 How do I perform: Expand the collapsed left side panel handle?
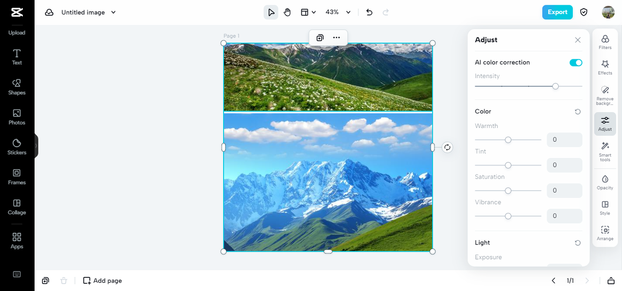coord(36,145)
